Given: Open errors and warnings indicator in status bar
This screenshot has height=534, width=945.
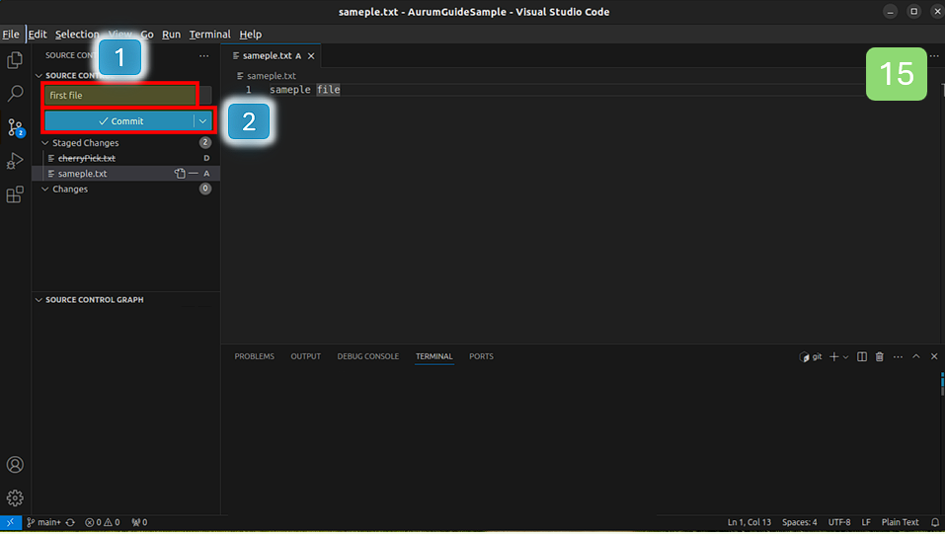Looking at the screenshot, I should 102,522.
